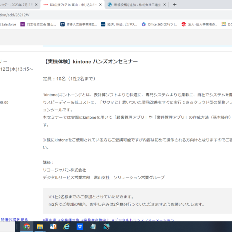Open PowerPoint from the taskbar
The width and height of the screenshot is (232, 232).
(x=53, y=227)
